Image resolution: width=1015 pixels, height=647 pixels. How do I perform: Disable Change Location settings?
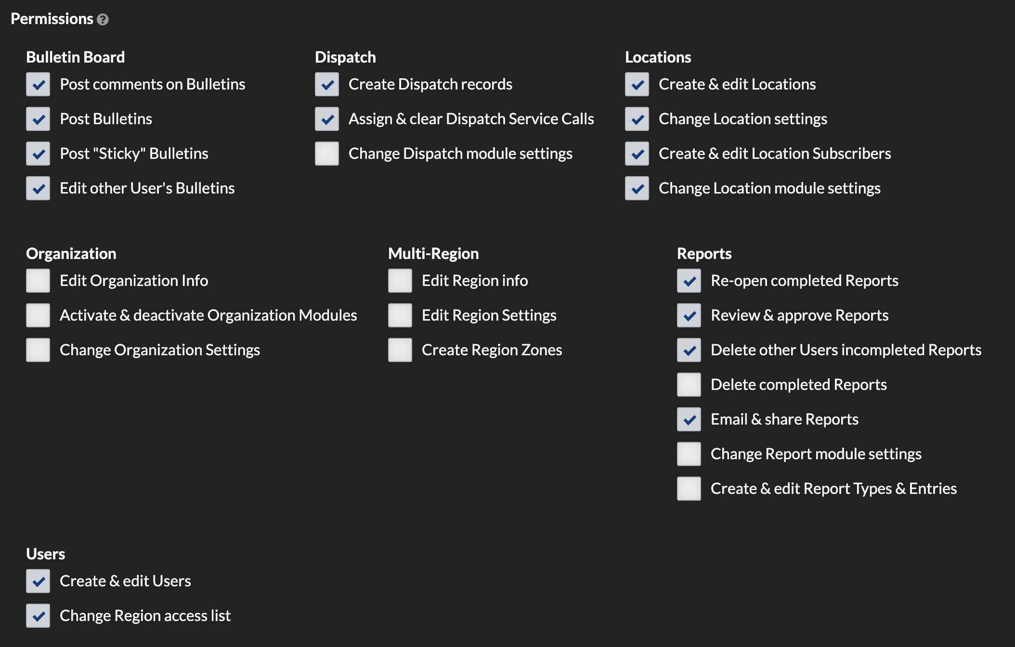click(637, 119)
